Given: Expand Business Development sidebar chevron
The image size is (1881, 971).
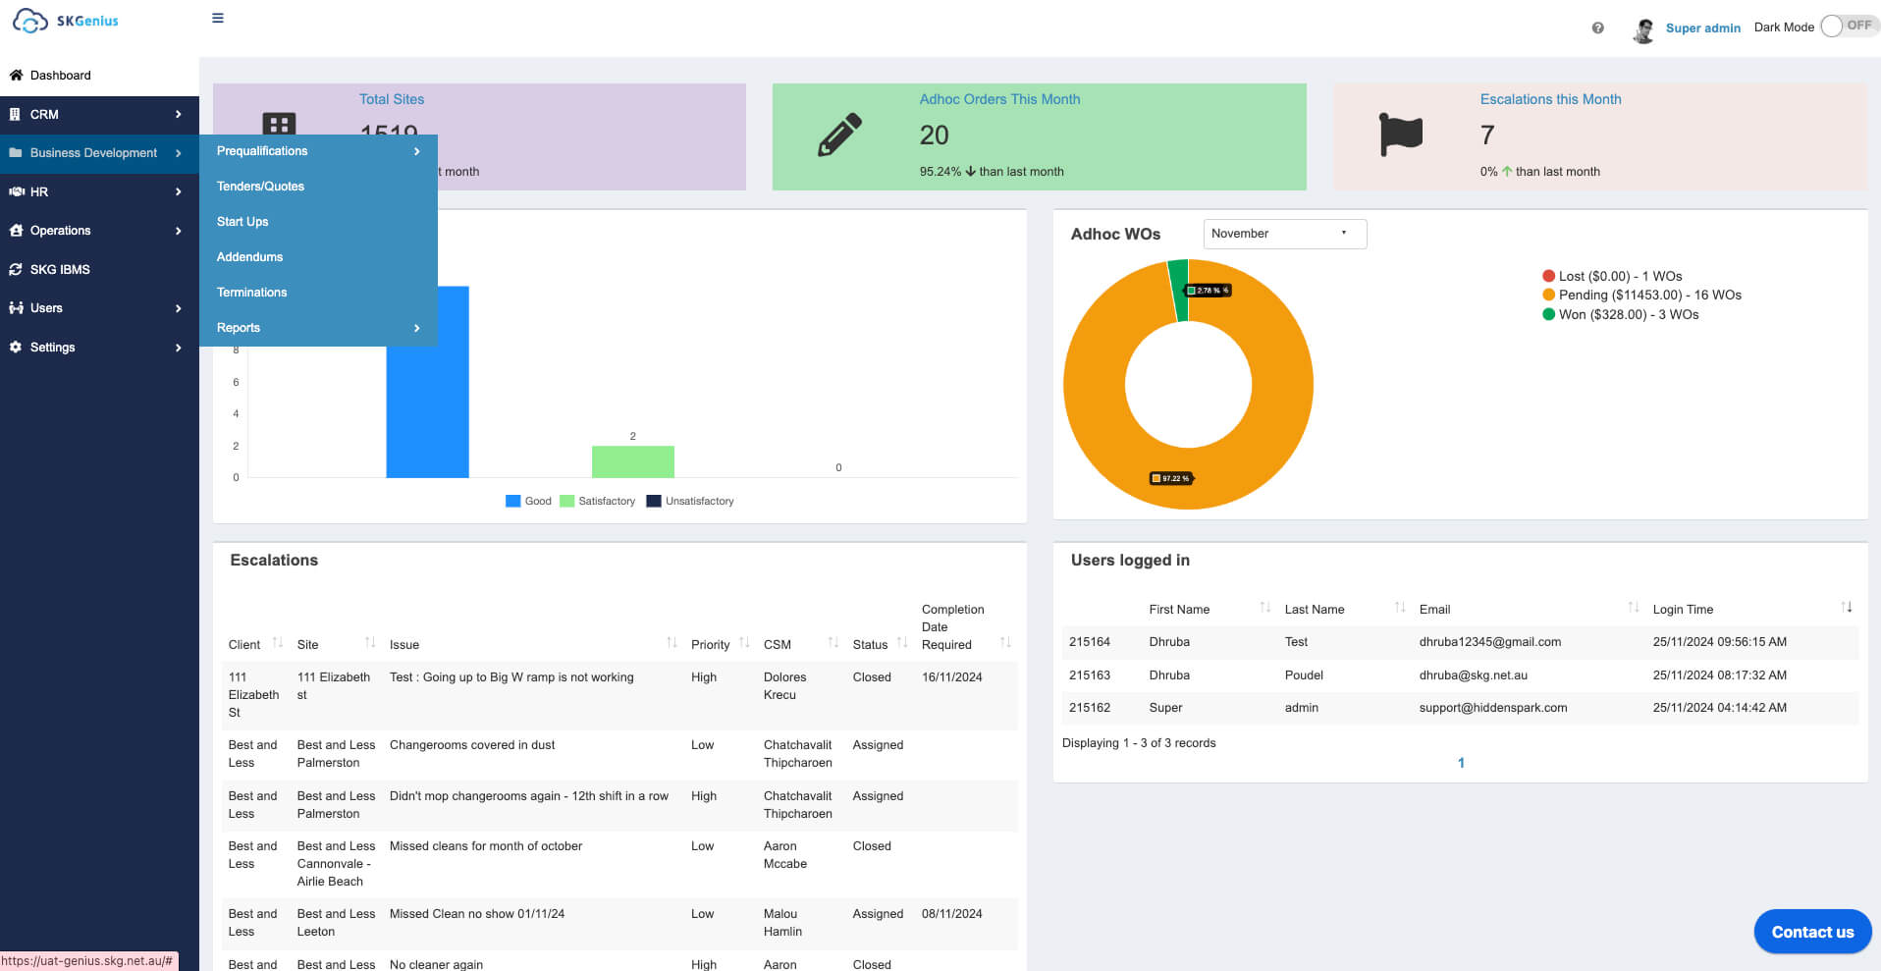Looking at the screenshot, I should tap(178, 153).
